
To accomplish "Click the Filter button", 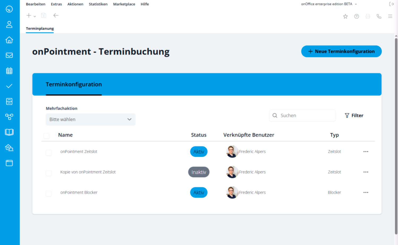I will coord(354,115).
